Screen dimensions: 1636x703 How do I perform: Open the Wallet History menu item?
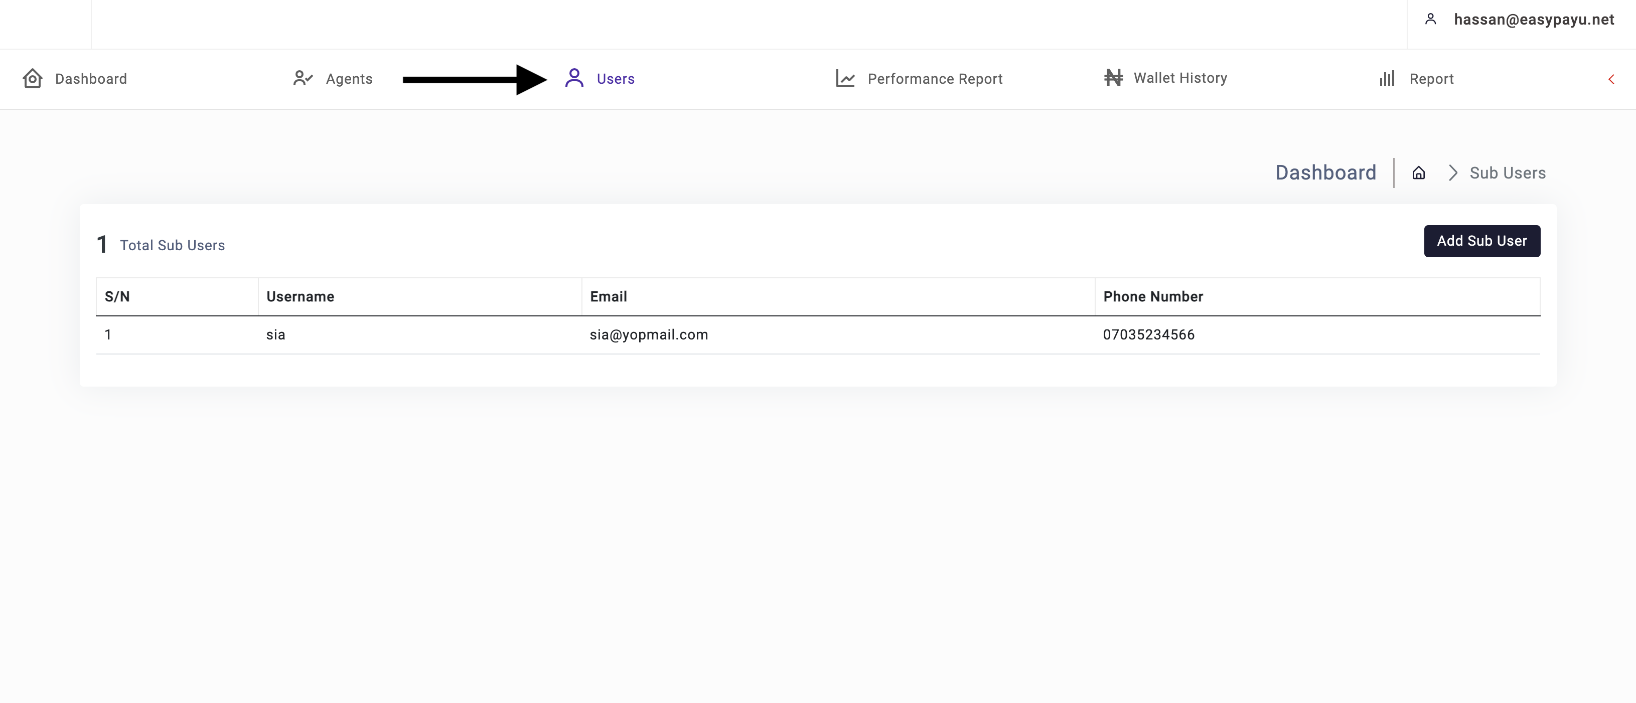[x=1180, y=78]
